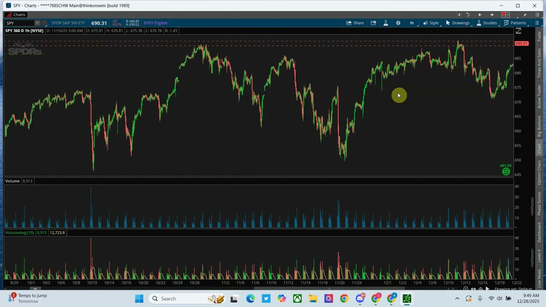The image size is (546, 307).
Task: Click the left arrow navigation icon
Action: tap(480, 15)
